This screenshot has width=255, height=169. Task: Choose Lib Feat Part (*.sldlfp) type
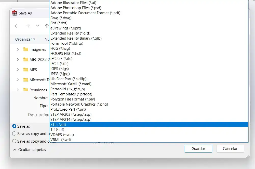(149, 79)
